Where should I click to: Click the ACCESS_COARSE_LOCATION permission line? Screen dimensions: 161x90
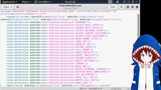click(x=58, y=33)
